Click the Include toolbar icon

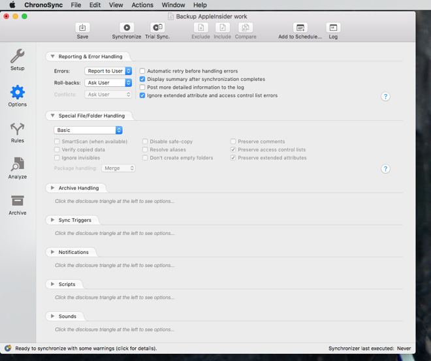pos(223,28)
